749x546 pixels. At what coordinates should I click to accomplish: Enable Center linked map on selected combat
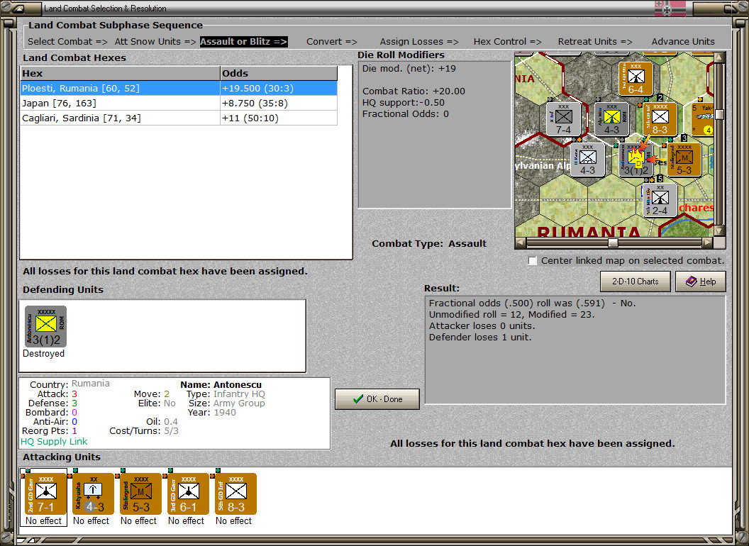(533, 261)
